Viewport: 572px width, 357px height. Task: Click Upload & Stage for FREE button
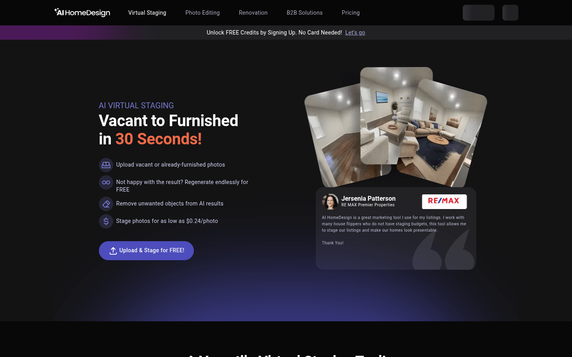(146, 251)
